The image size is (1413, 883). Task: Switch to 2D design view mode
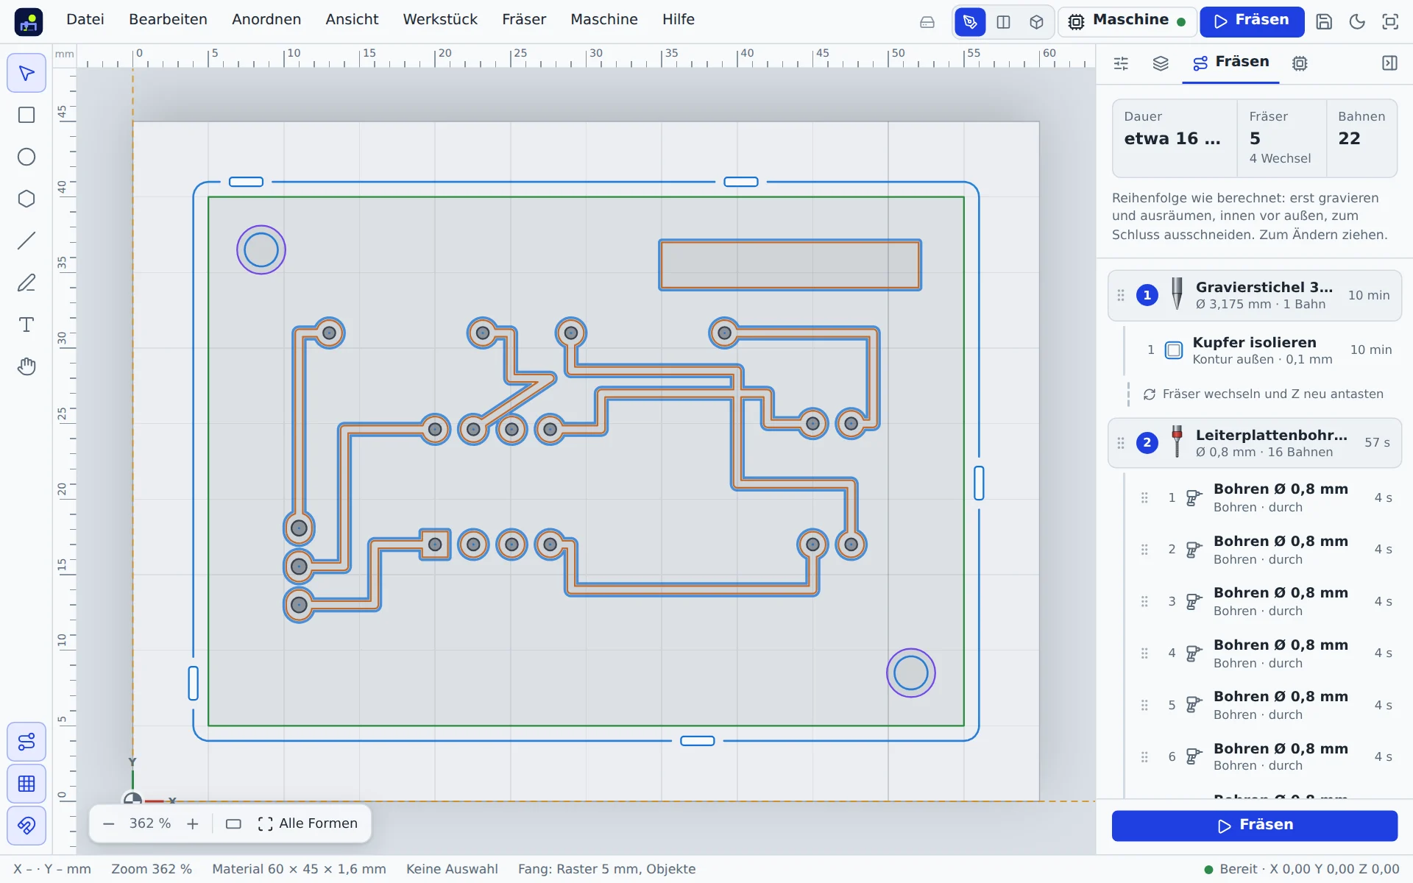[x=970, y=22]
